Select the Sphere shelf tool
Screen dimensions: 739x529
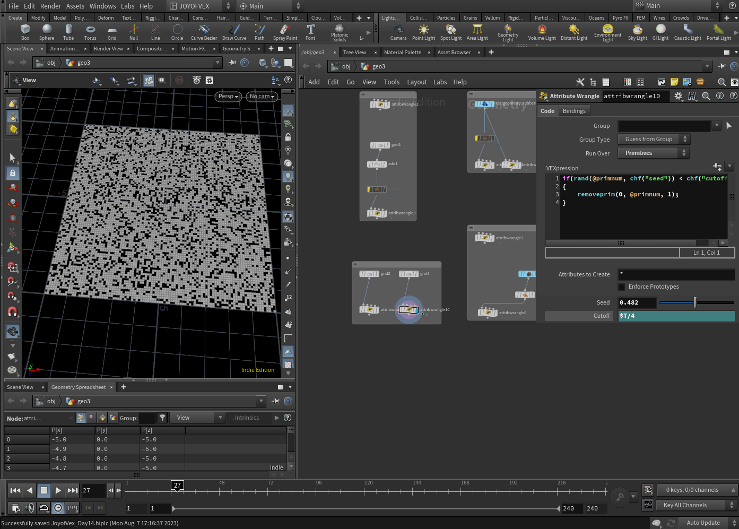[x=47, y=32]
